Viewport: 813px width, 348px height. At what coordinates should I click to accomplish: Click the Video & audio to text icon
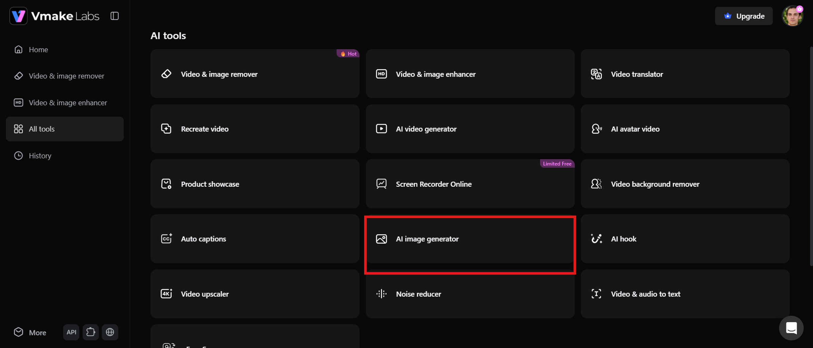(x=596, y=294)
